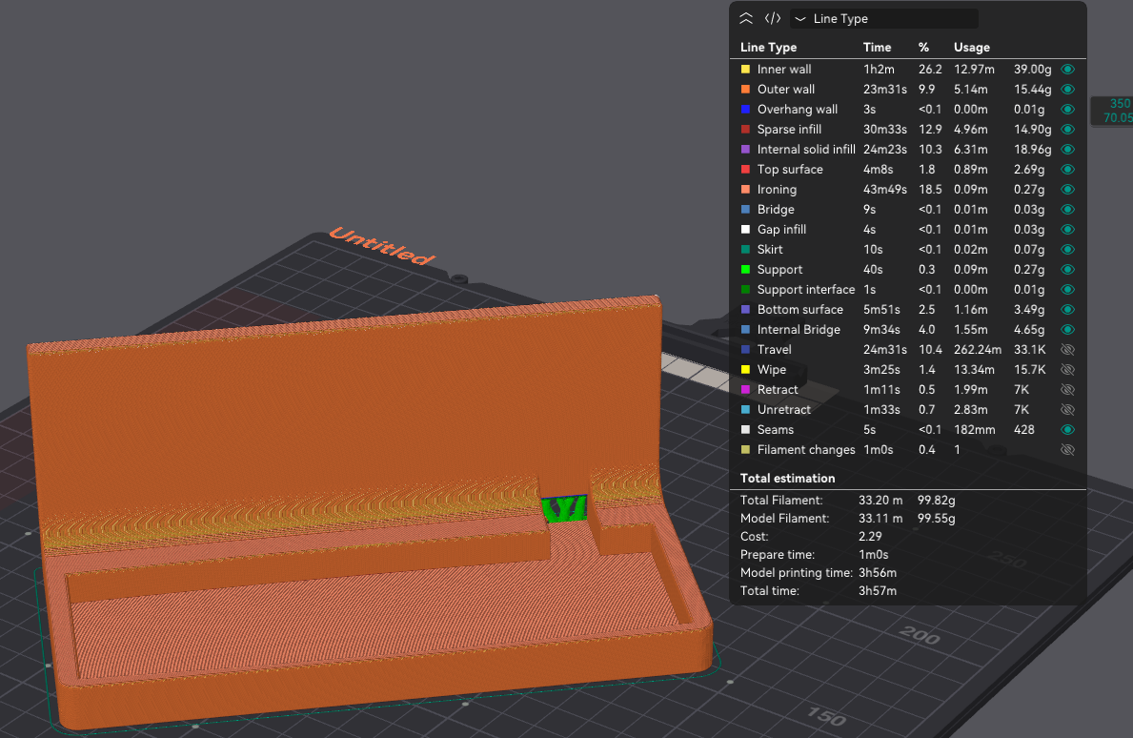Image resolution: width=1133 pixels, height=738 pixels.
Task: Click the Overhang wall blue color swatch
Action: (746, 109)
